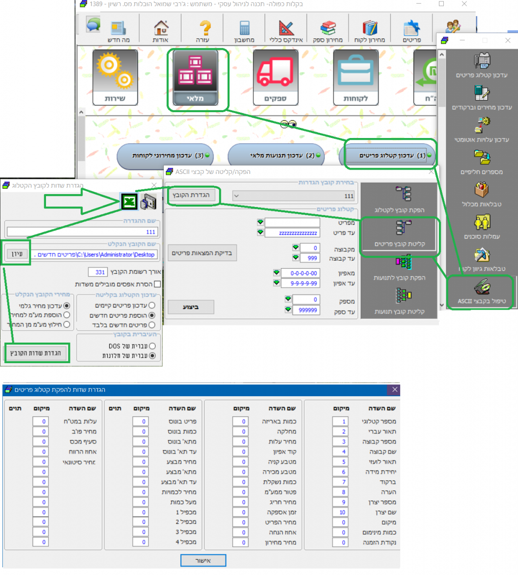Open the מה חדש (What's New) toolbar icon

118,31
